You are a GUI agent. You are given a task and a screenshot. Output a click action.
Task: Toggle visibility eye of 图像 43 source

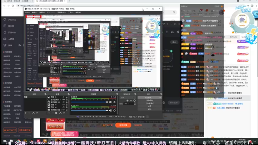[x=64, y=107]
